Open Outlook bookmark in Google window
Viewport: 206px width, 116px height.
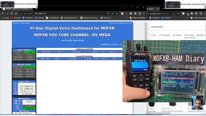[166, 18]
